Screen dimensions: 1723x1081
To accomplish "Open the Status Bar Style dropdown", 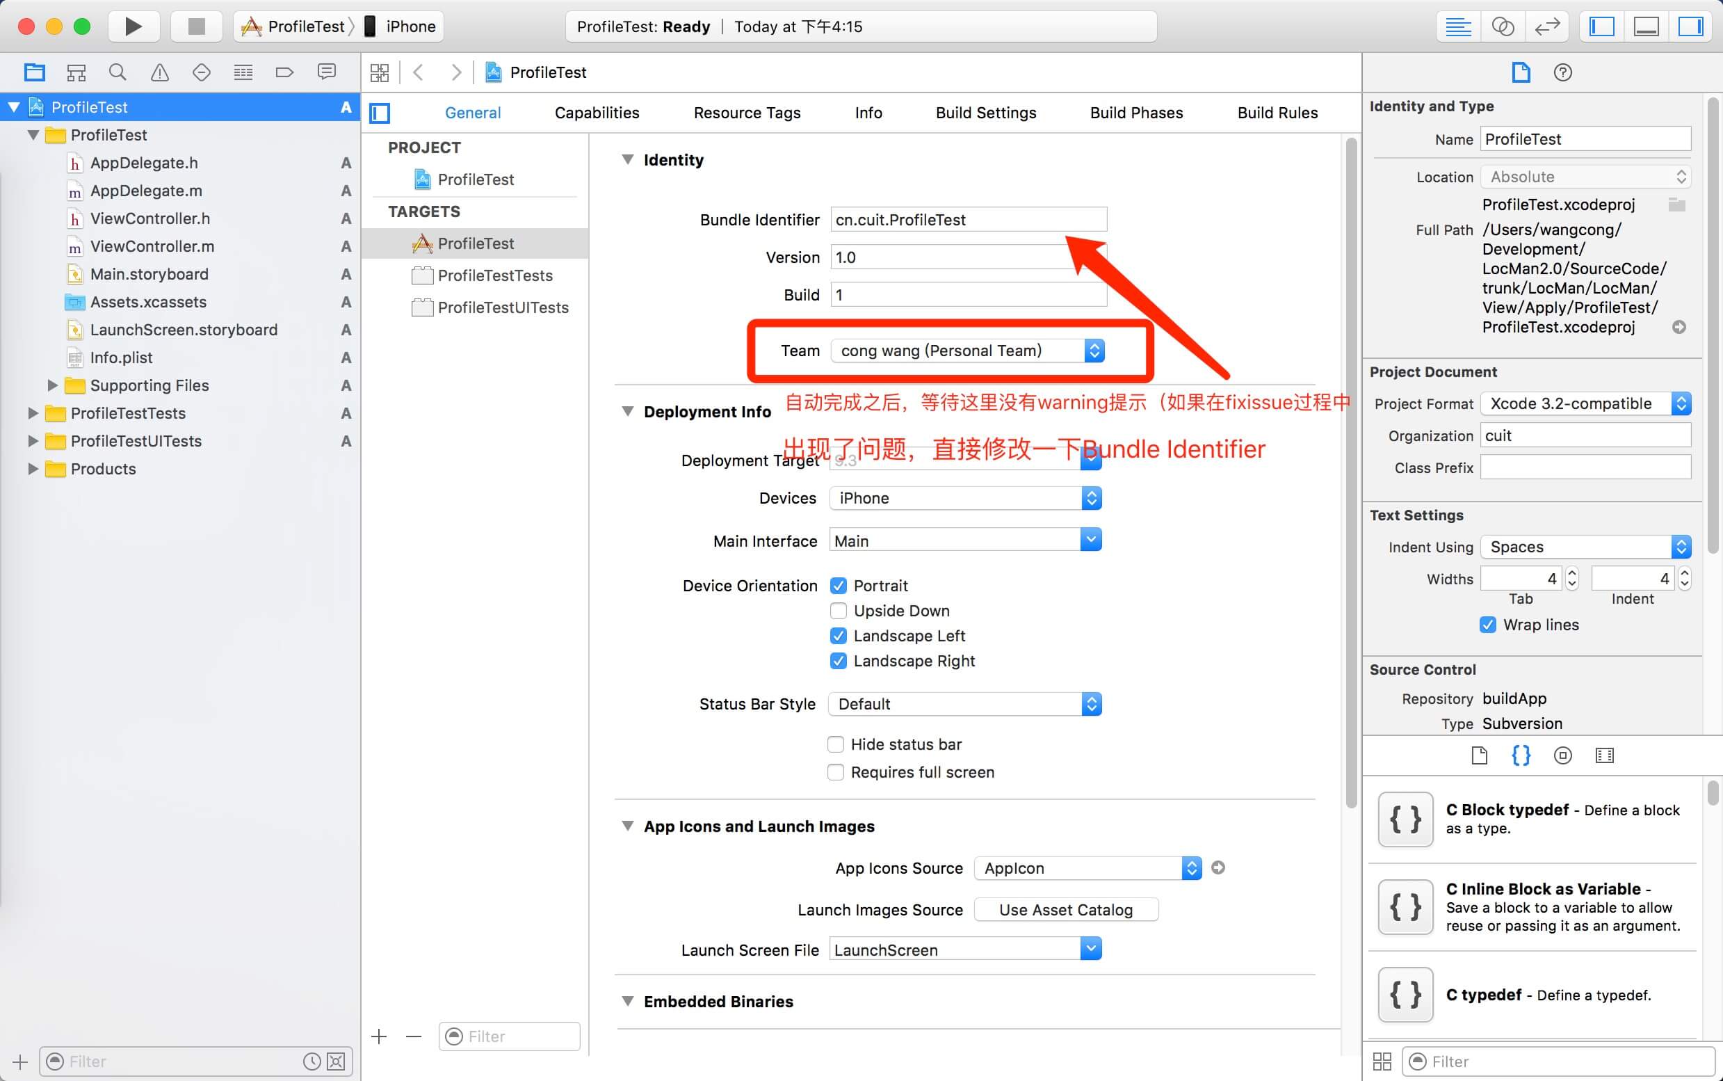I will (965, 704).
